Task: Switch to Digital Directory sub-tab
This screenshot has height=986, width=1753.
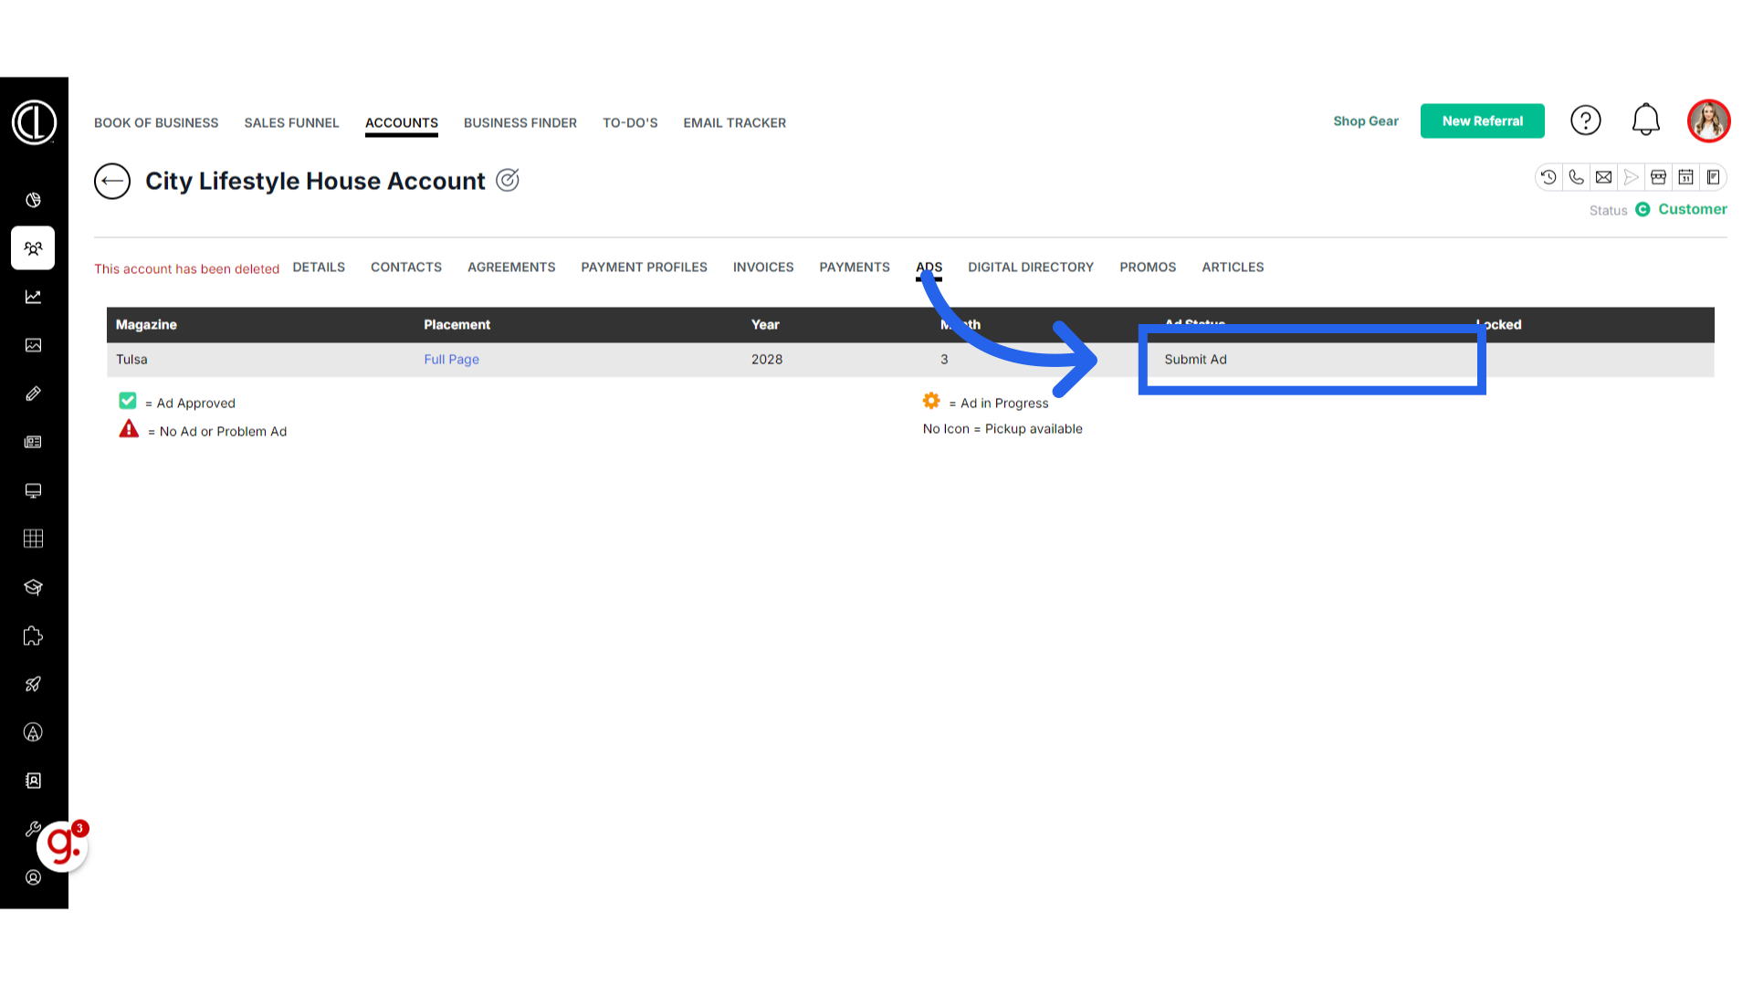Action: 1031,267
